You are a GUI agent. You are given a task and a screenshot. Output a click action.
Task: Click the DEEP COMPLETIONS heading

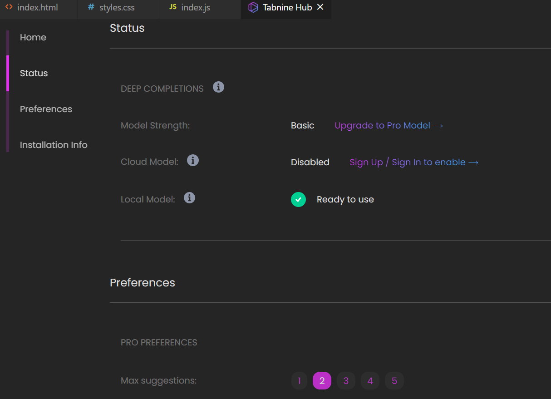tap(162, 89)
